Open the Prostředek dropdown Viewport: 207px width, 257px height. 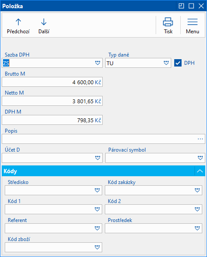(198, 228)
